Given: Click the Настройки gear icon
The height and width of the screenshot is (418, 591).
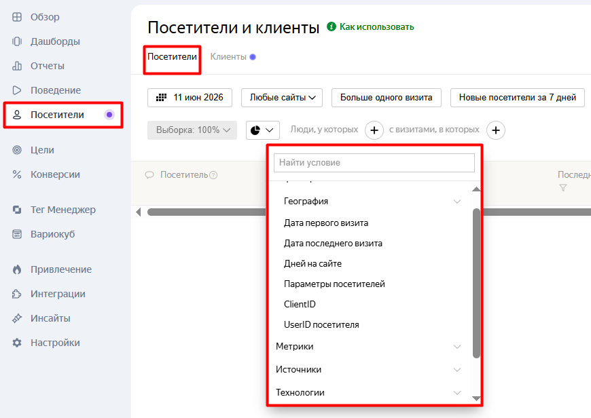Looking at the screenshot, I should pos(17,343).
